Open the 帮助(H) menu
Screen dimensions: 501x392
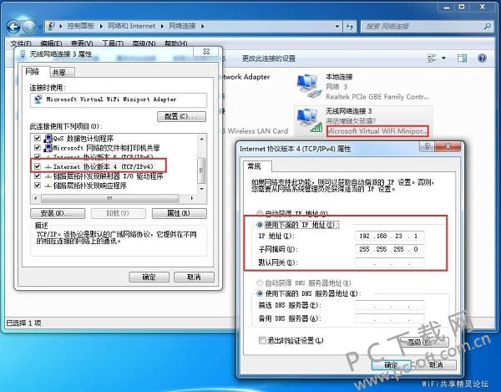[175, 43]
